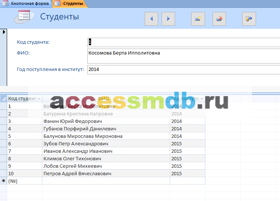The width and height of the screenshot is (280, 201).
Task: Select cell Петров Адрей Вячеславович
Action: coord(106,174)
